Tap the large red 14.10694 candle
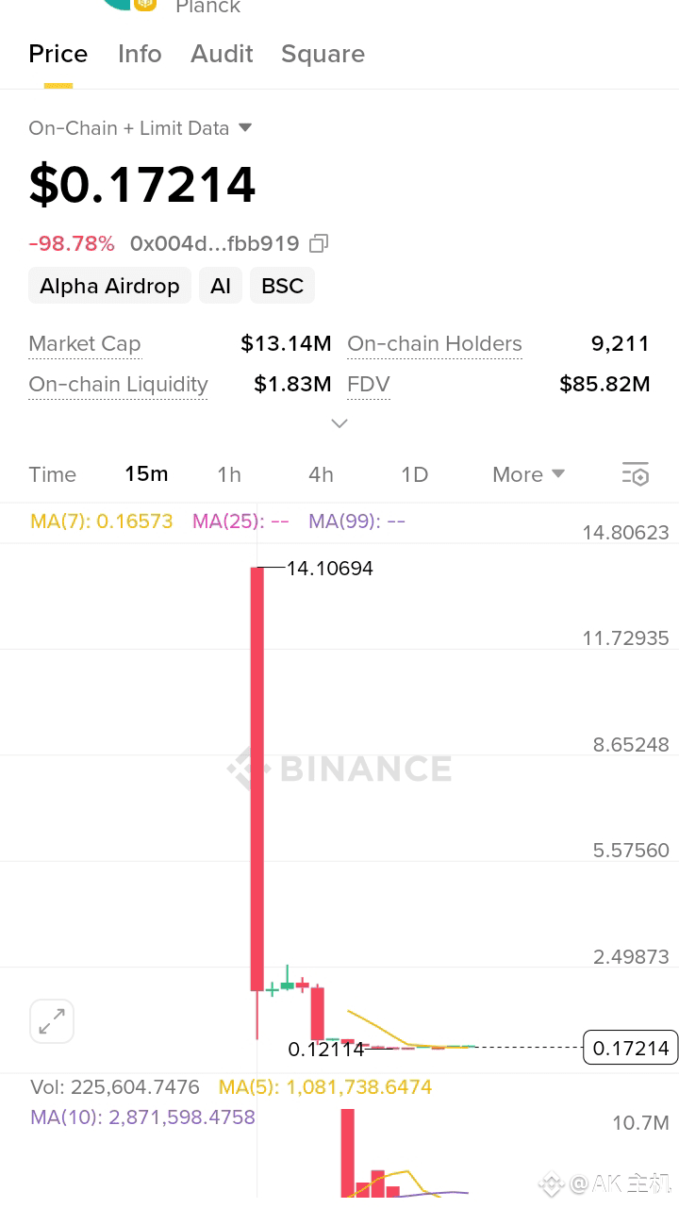Screen dimensions: 679x1208 pos(257,779)
